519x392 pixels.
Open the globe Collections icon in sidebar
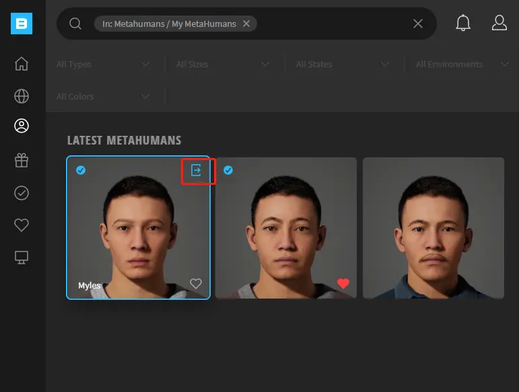click(x=22, y=96)
